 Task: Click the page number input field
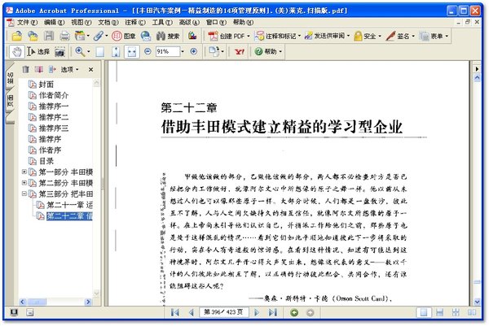[223, 312]
